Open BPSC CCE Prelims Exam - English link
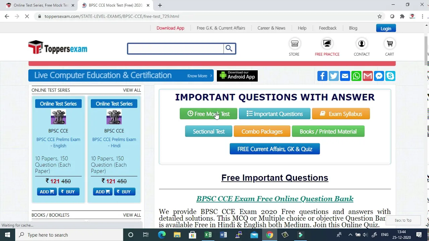429x241 pixels. click(58, 143)
